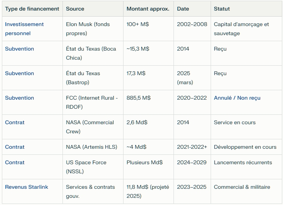
Task: Select the "Montant approx." column header
Action: click(x=148, y=9)
